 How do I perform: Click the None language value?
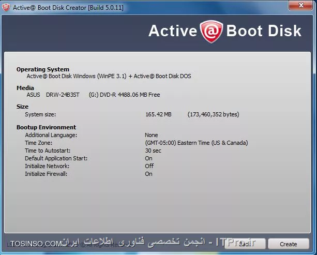(x=152, y=135)
